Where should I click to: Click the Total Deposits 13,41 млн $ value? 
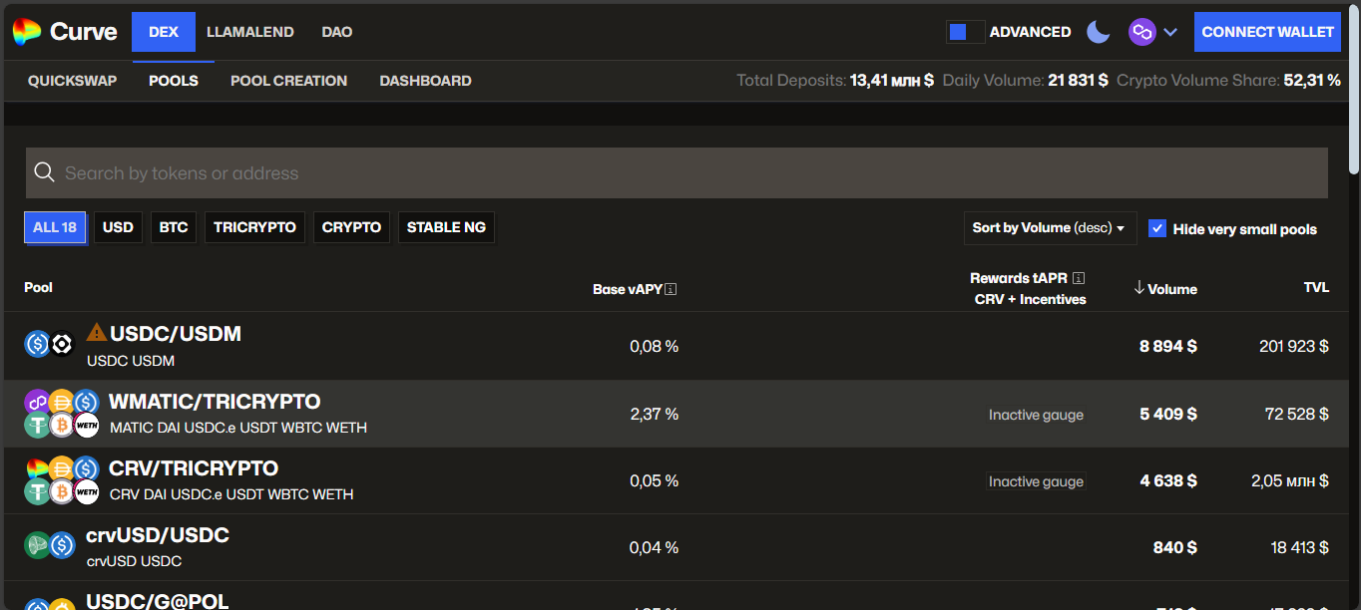click(x=892, y=81)
